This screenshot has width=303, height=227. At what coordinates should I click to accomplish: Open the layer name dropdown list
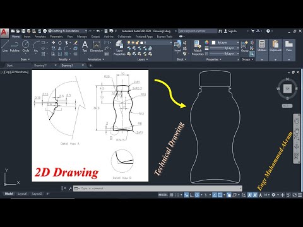(171, 43)
